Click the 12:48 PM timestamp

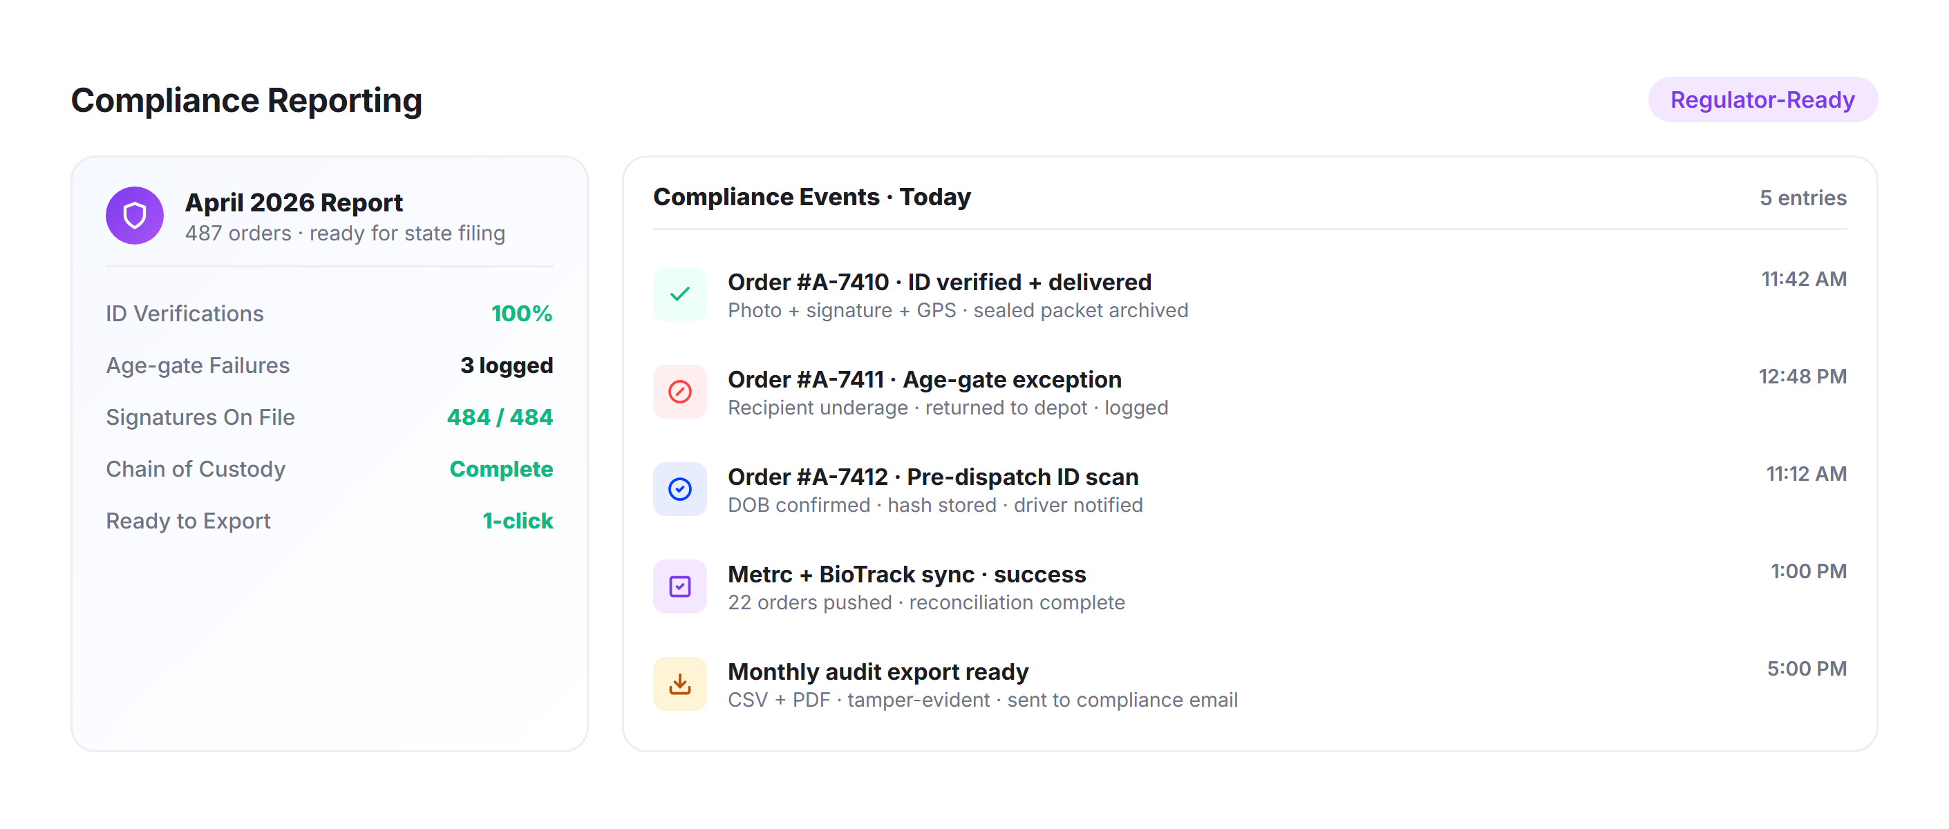(1802, 377)
